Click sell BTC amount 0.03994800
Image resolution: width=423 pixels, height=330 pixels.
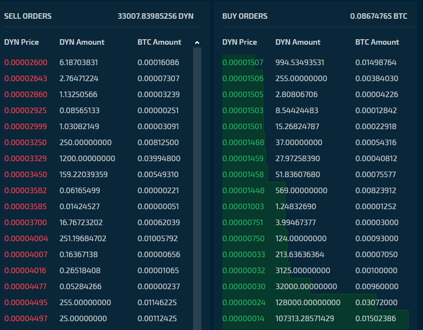[x=159, y=158]
